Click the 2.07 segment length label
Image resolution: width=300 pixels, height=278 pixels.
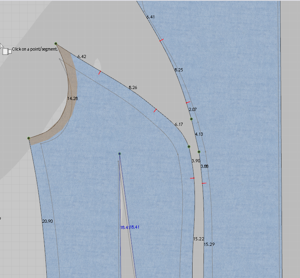193,109
